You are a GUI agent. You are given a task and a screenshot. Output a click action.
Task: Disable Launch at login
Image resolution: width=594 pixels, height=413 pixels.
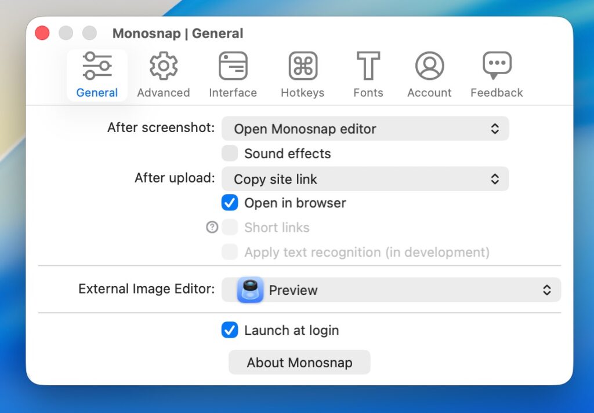(230, 330)
